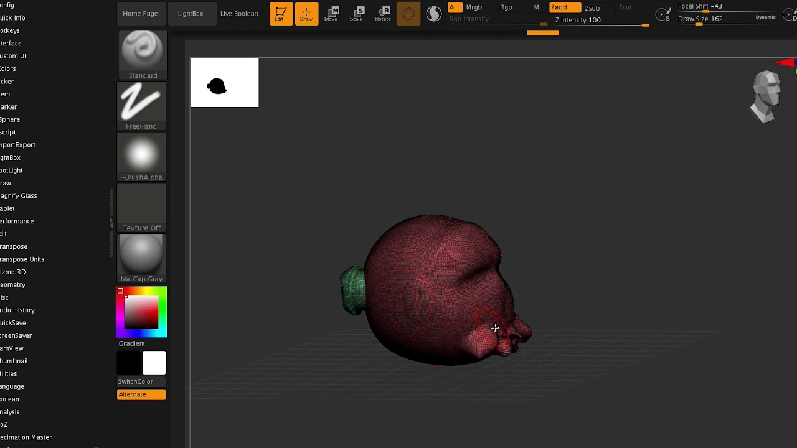Expand the Geometry preferences section
Screen dimensions: 797x448
pyautogui.click(x=12, y=285)
